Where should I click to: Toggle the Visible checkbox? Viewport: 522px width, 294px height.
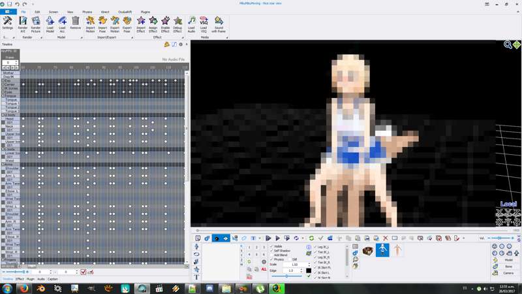pos(271,246)
